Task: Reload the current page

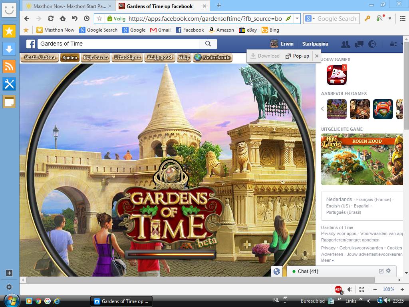Action: point(51,18)
